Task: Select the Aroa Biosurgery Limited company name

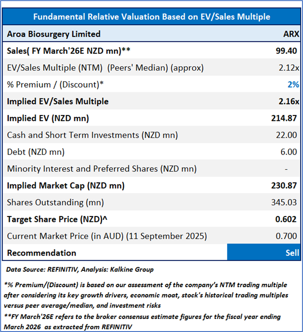Action: point(53,34)
